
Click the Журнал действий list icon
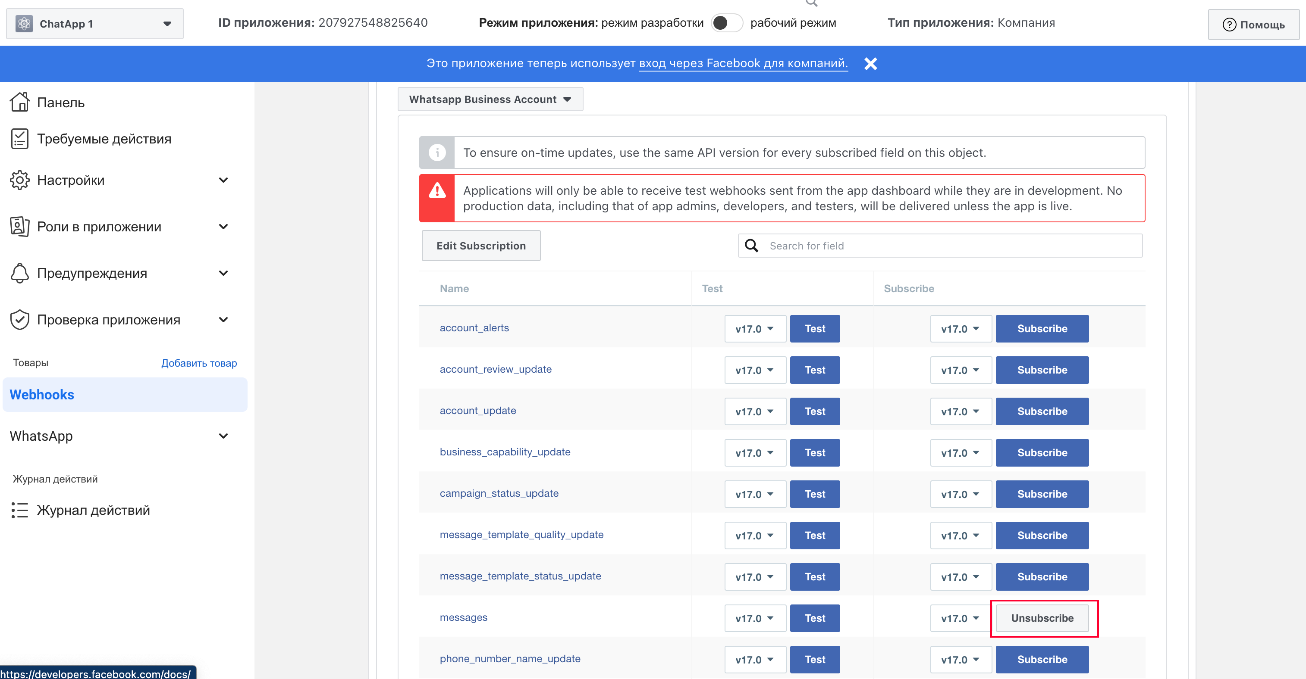click(x=19, y=511)
